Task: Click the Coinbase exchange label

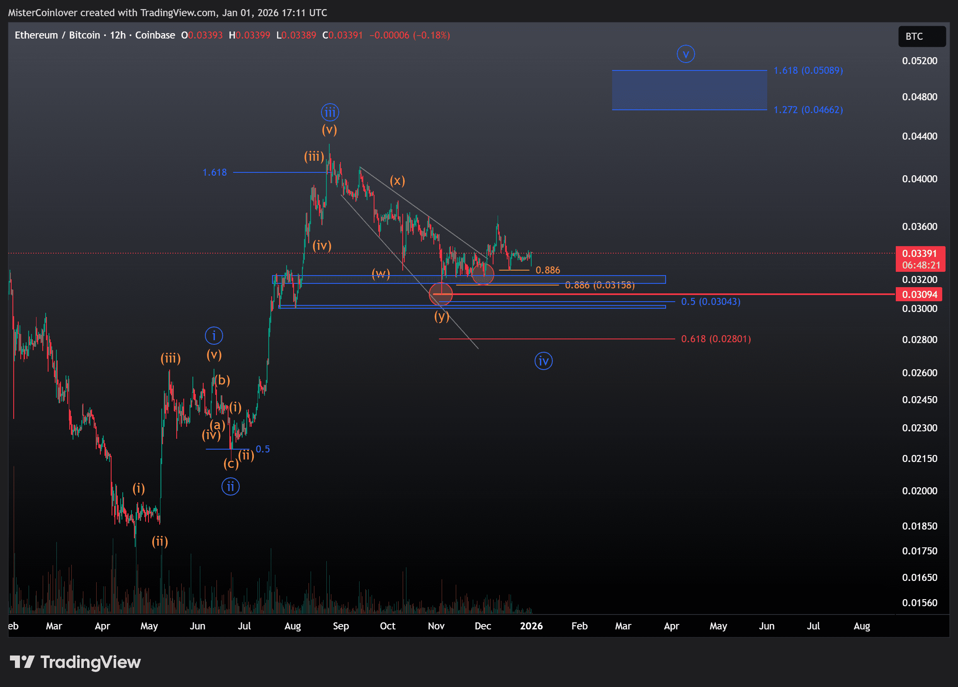Action: coord(155,35)
